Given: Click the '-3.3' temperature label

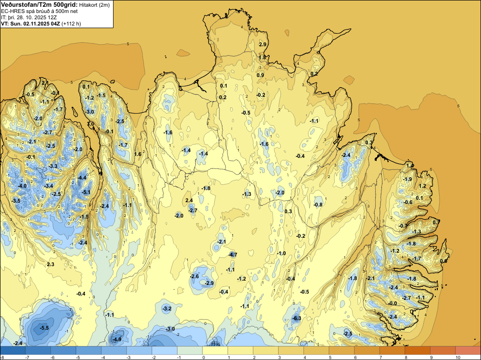Looking at the screenshot, I should 53,166.
